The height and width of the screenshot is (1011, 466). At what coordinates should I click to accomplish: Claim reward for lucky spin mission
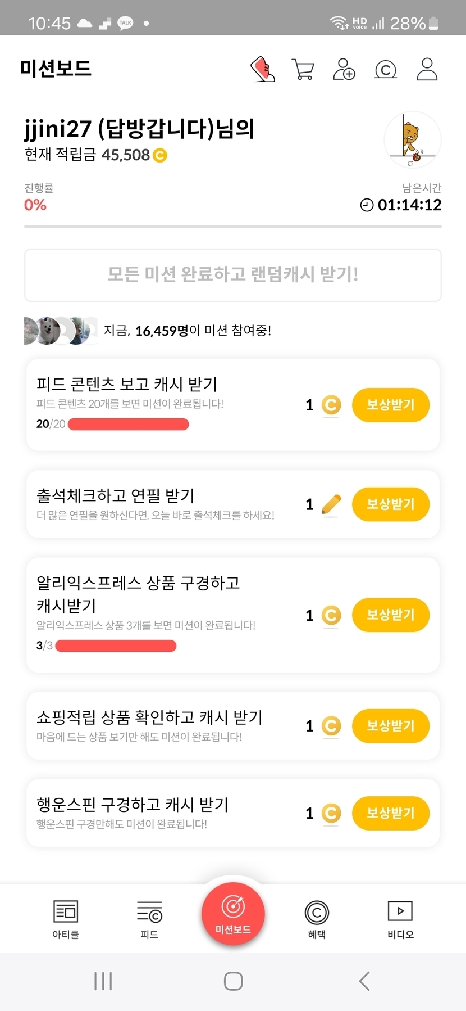tap(390, 813)
